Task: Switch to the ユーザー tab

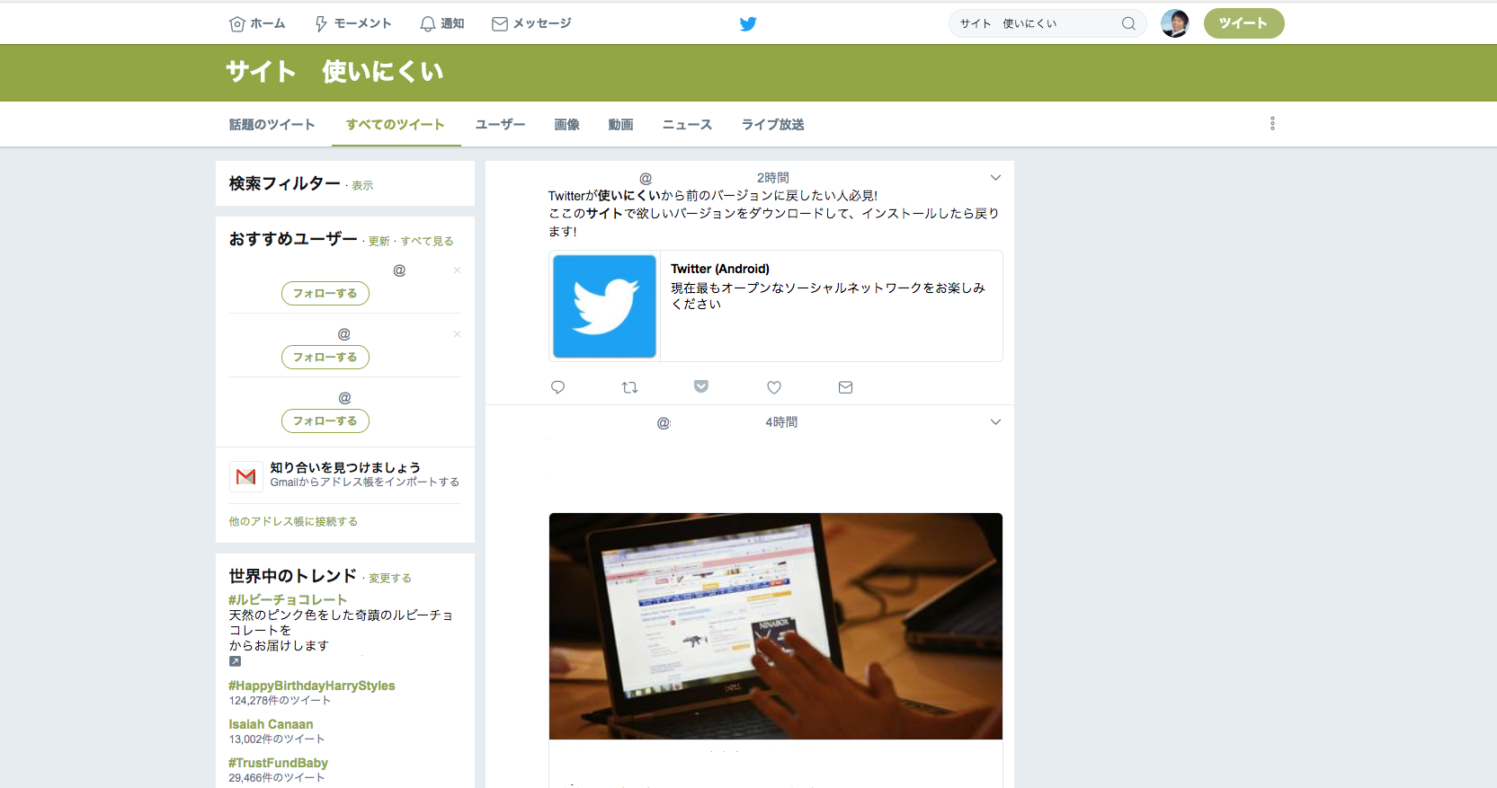Action: click(500, 124)
